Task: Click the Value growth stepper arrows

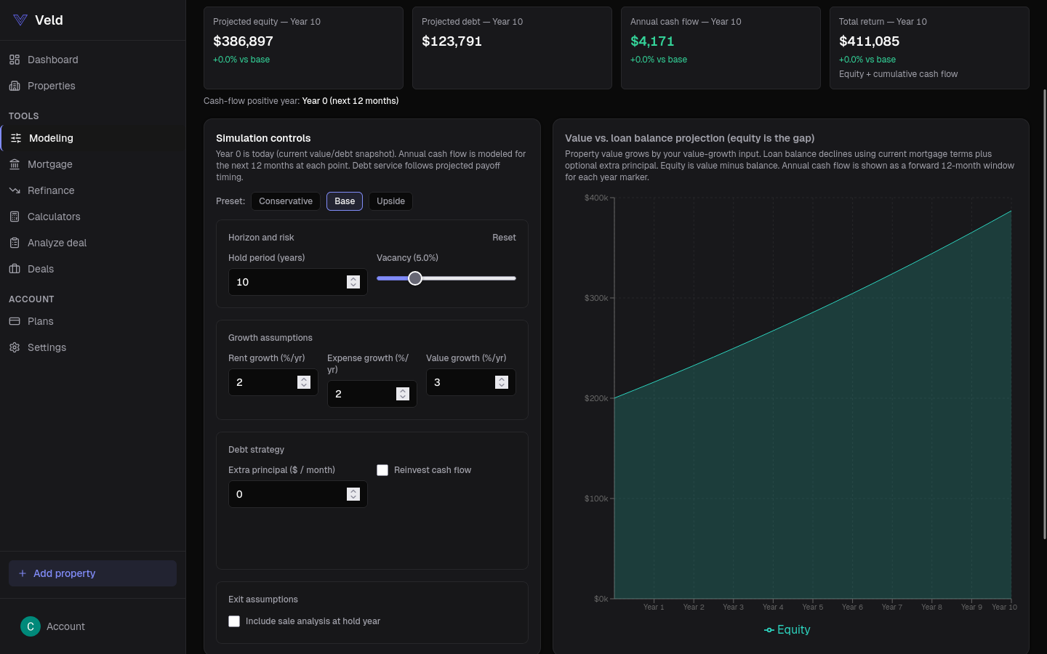Action: click(502, 382)
